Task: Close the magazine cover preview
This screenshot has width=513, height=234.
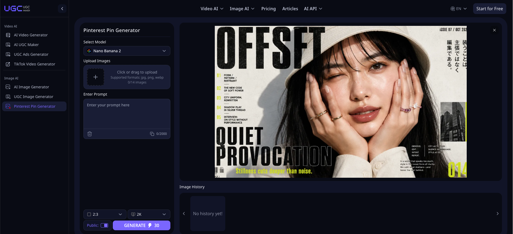Action: pyautogui.click(x=494, y=30)
